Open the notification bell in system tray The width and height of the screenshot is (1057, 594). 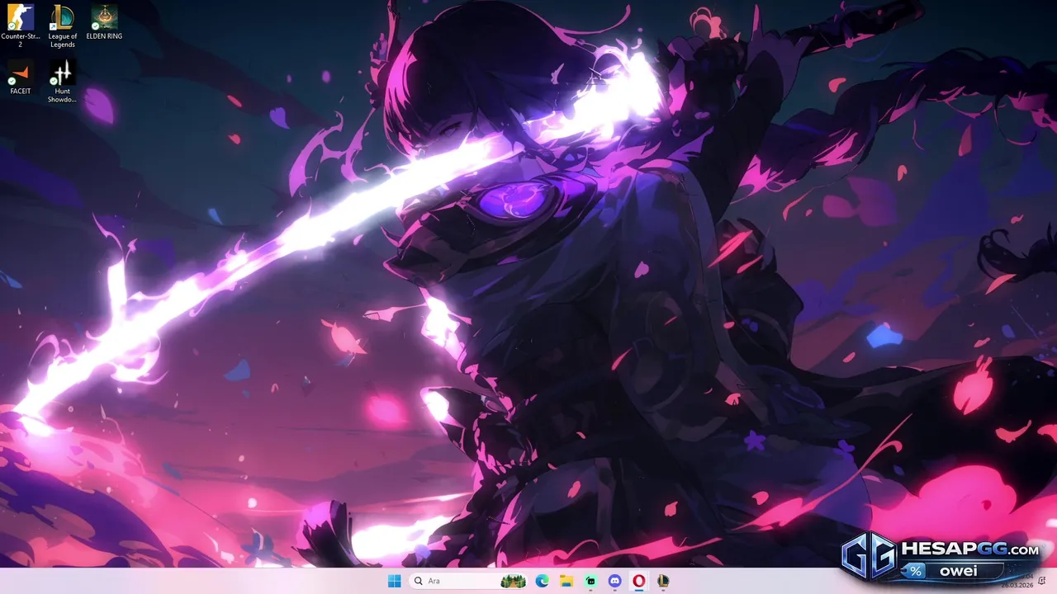click(x=1041, y=581)
